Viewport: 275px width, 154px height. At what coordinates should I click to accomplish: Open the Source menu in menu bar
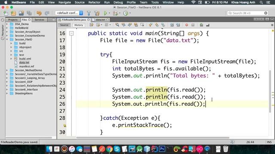pos(79,3)
